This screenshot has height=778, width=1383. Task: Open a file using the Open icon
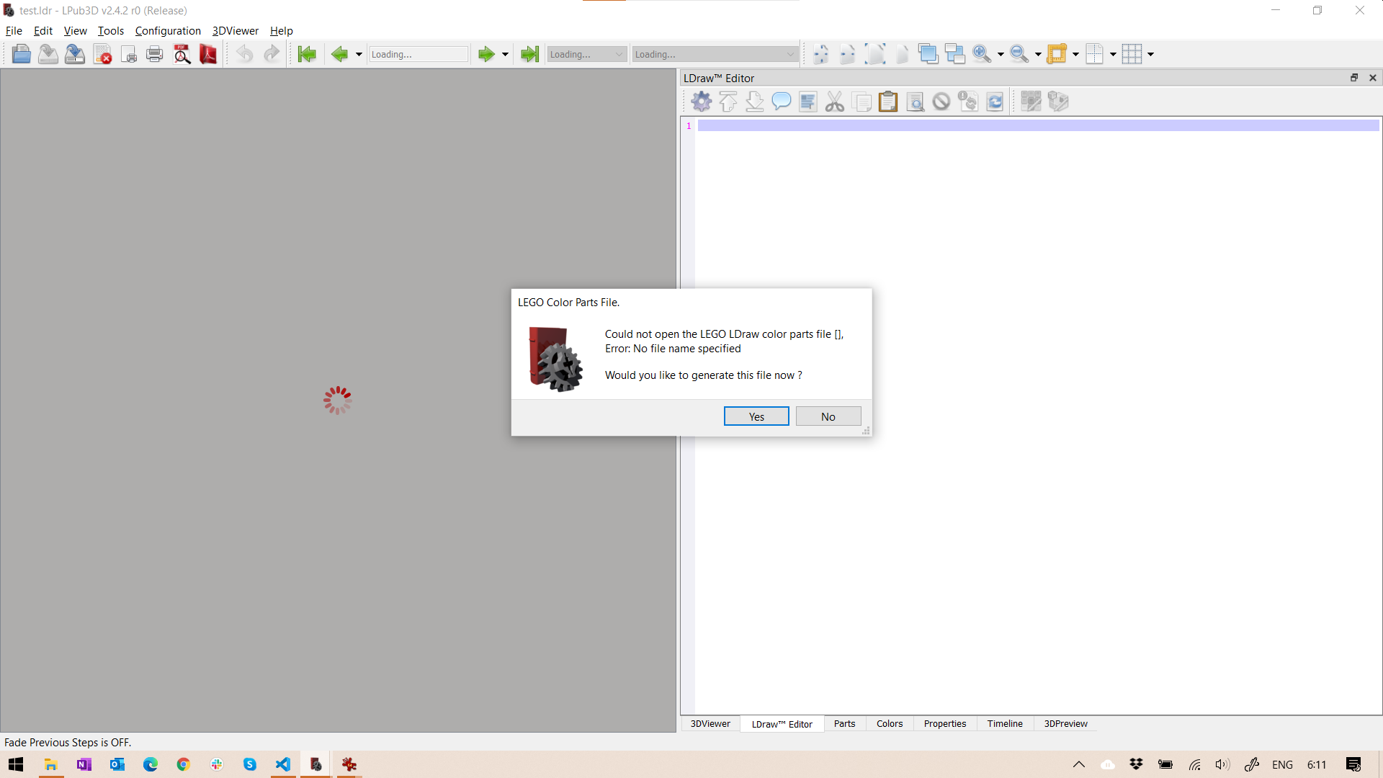click(x=21, y=53)
